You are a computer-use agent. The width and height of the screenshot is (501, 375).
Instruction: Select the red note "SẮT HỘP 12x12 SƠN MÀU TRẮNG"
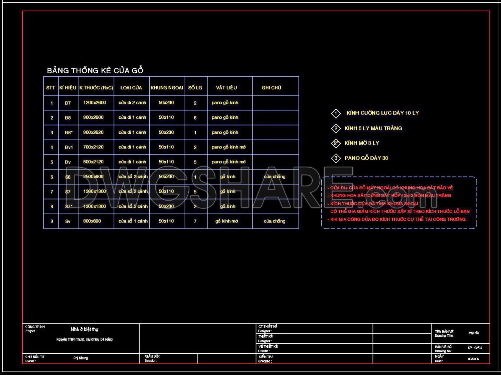[389, 196]
